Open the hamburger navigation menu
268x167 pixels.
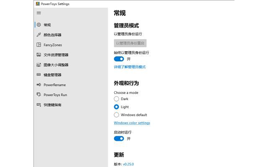coord(39,13)
